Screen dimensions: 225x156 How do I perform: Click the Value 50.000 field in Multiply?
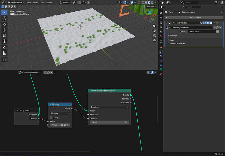click(60, 125)
